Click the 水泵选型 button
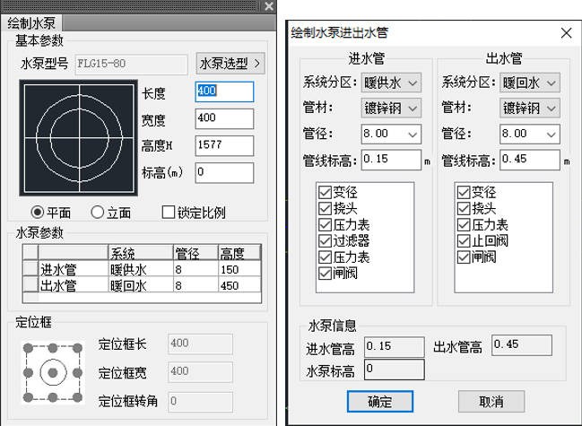582x426 pixels. (x=231, y=64)
